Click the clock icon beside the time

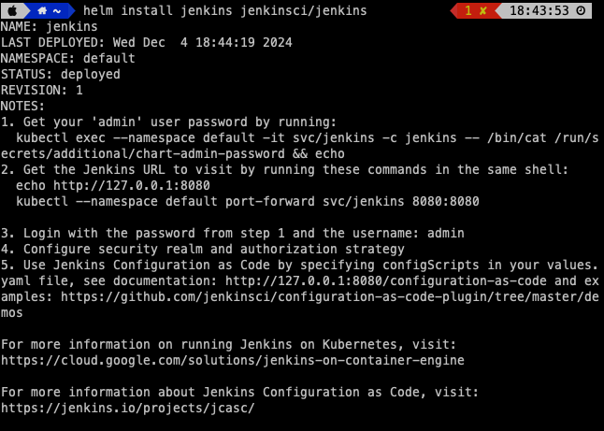[x=581, y=11]
